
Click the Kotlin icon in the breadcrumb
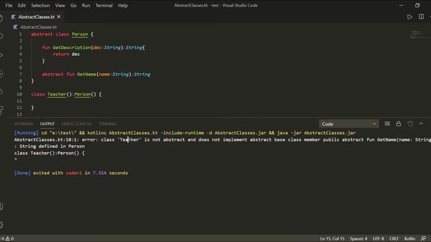15,27
